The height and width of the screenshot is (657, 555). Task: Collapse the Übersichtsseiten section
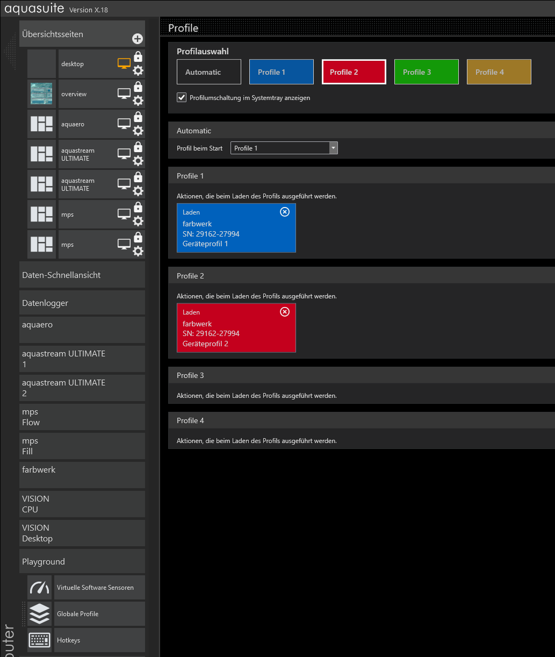(75, 34)
